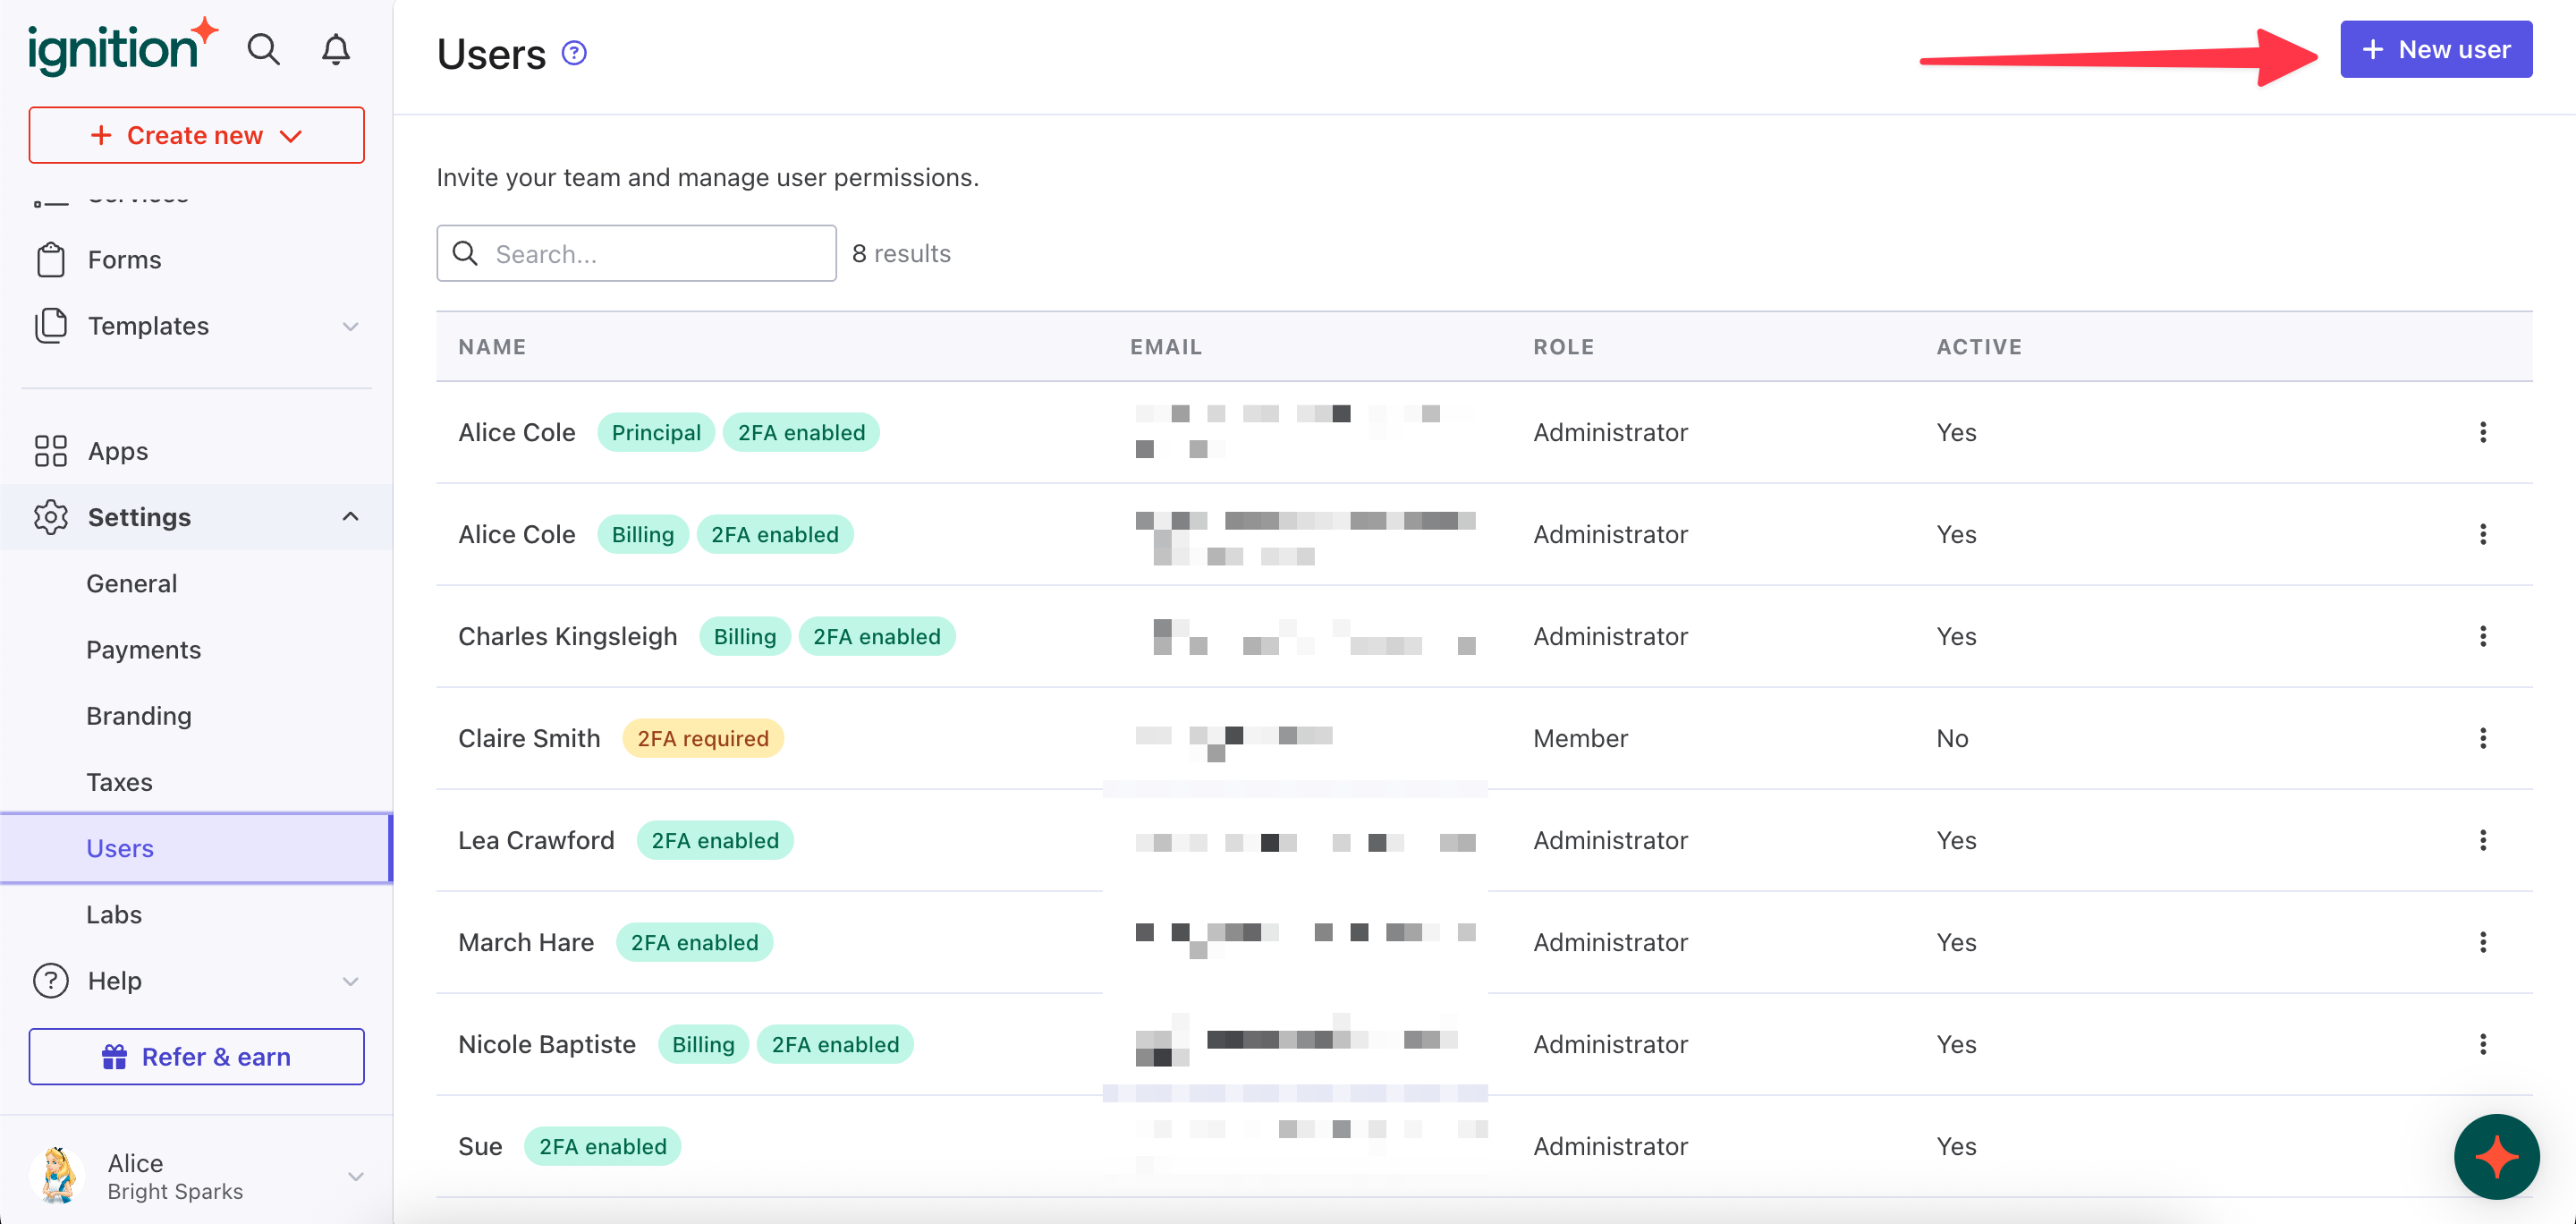Open row actions for Charles Kingsleigh
Viewport: 2576px width, 1224px height.
[x=2483, y=636]
